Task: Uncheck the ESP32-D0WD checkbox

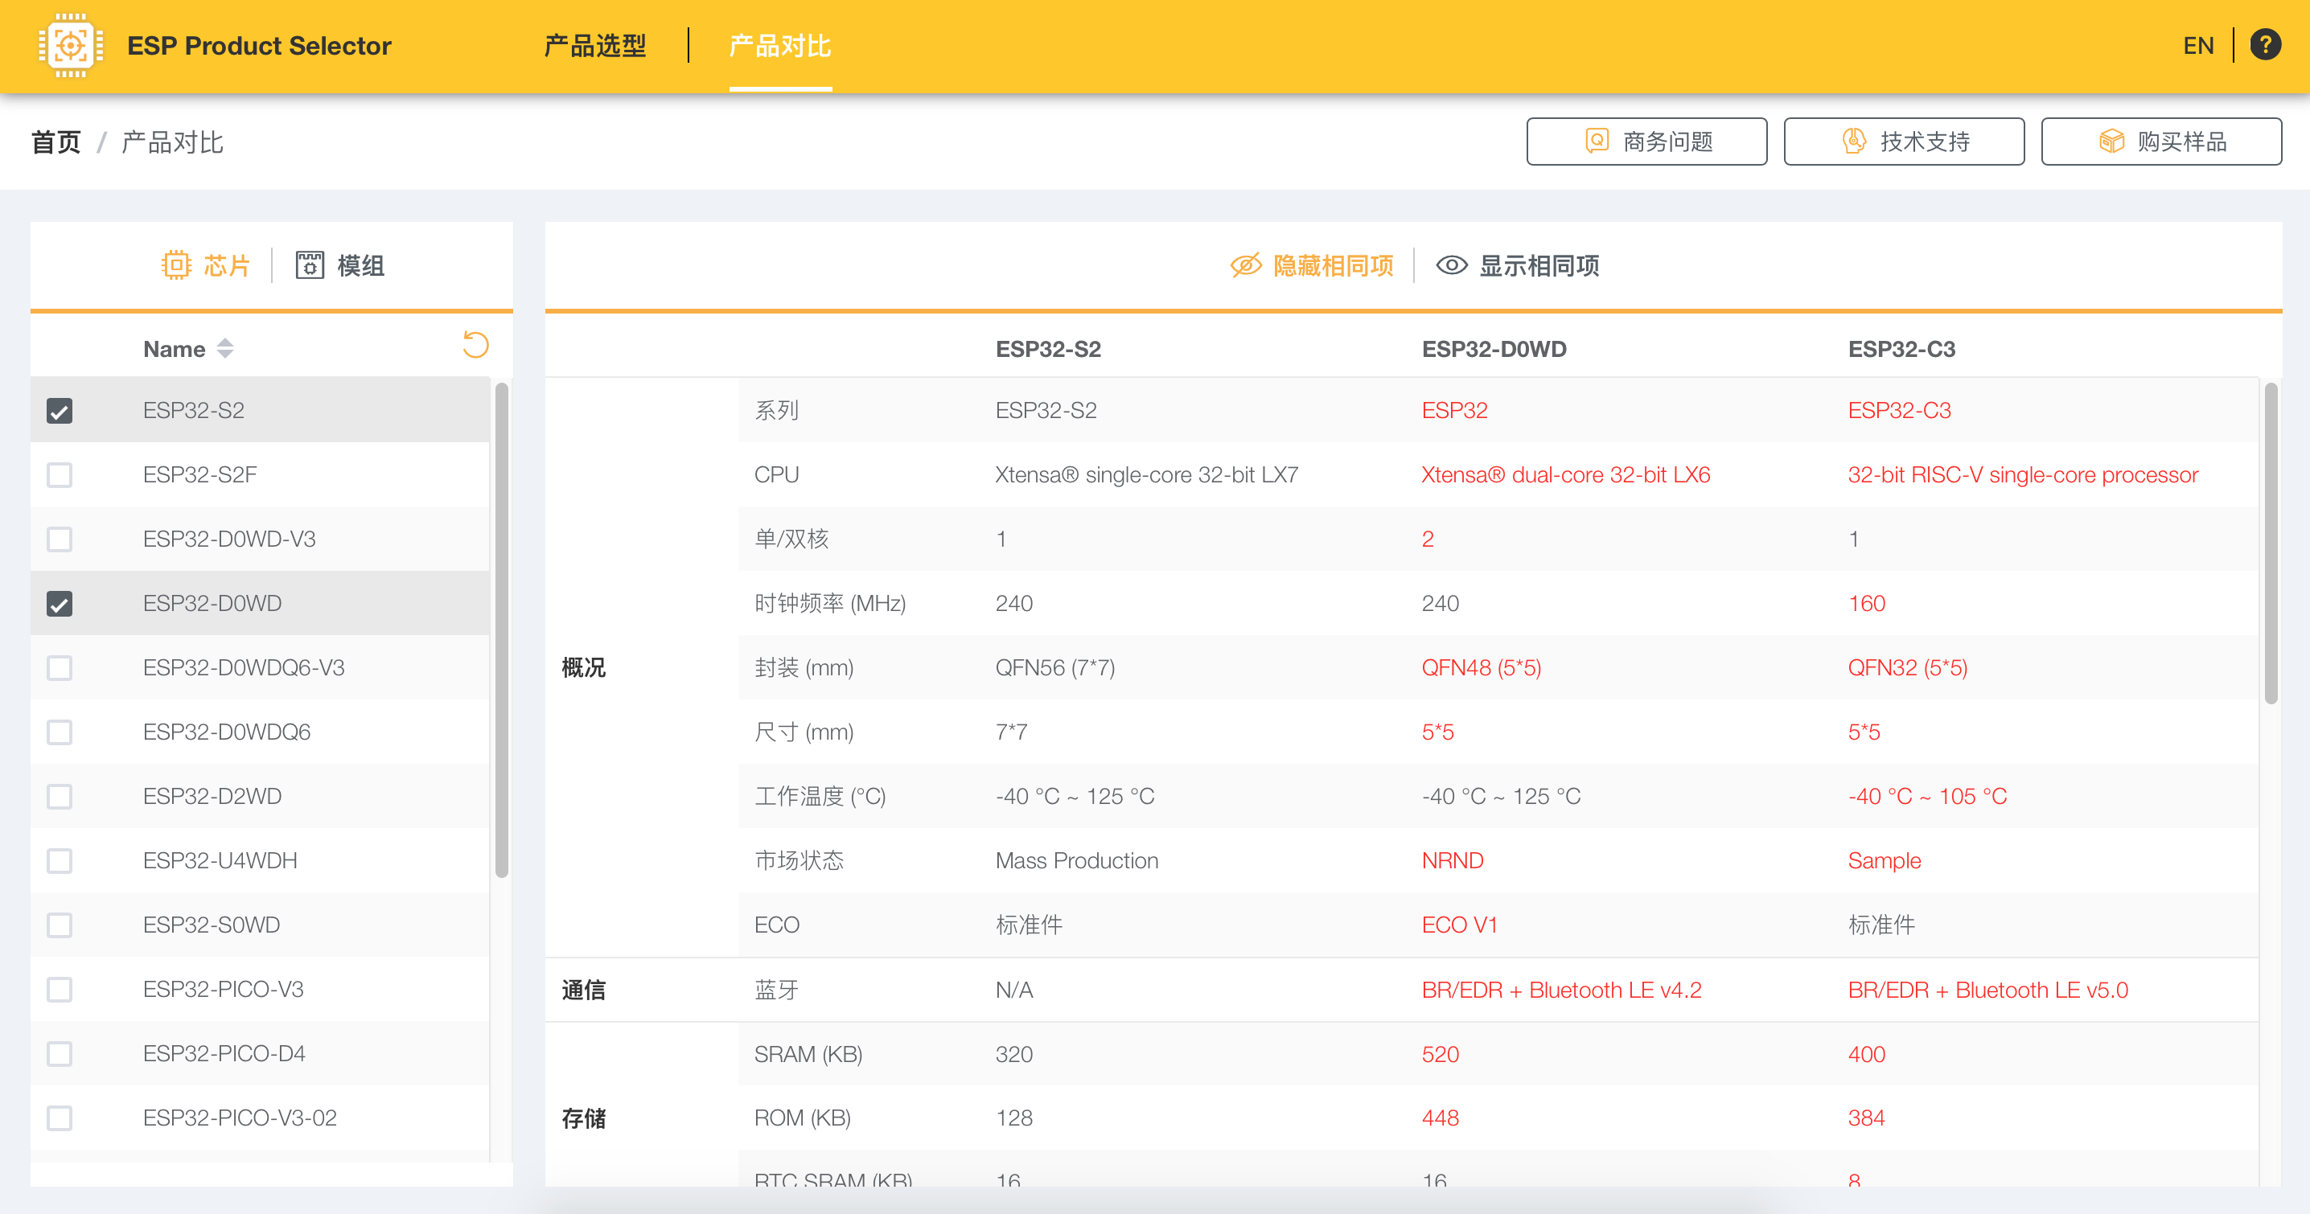Action: pos(60,605)
